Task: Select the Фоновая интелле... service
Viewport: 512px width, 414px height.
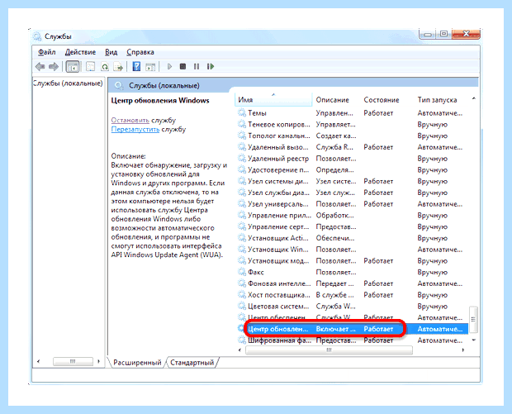Action: click(352, 283)
